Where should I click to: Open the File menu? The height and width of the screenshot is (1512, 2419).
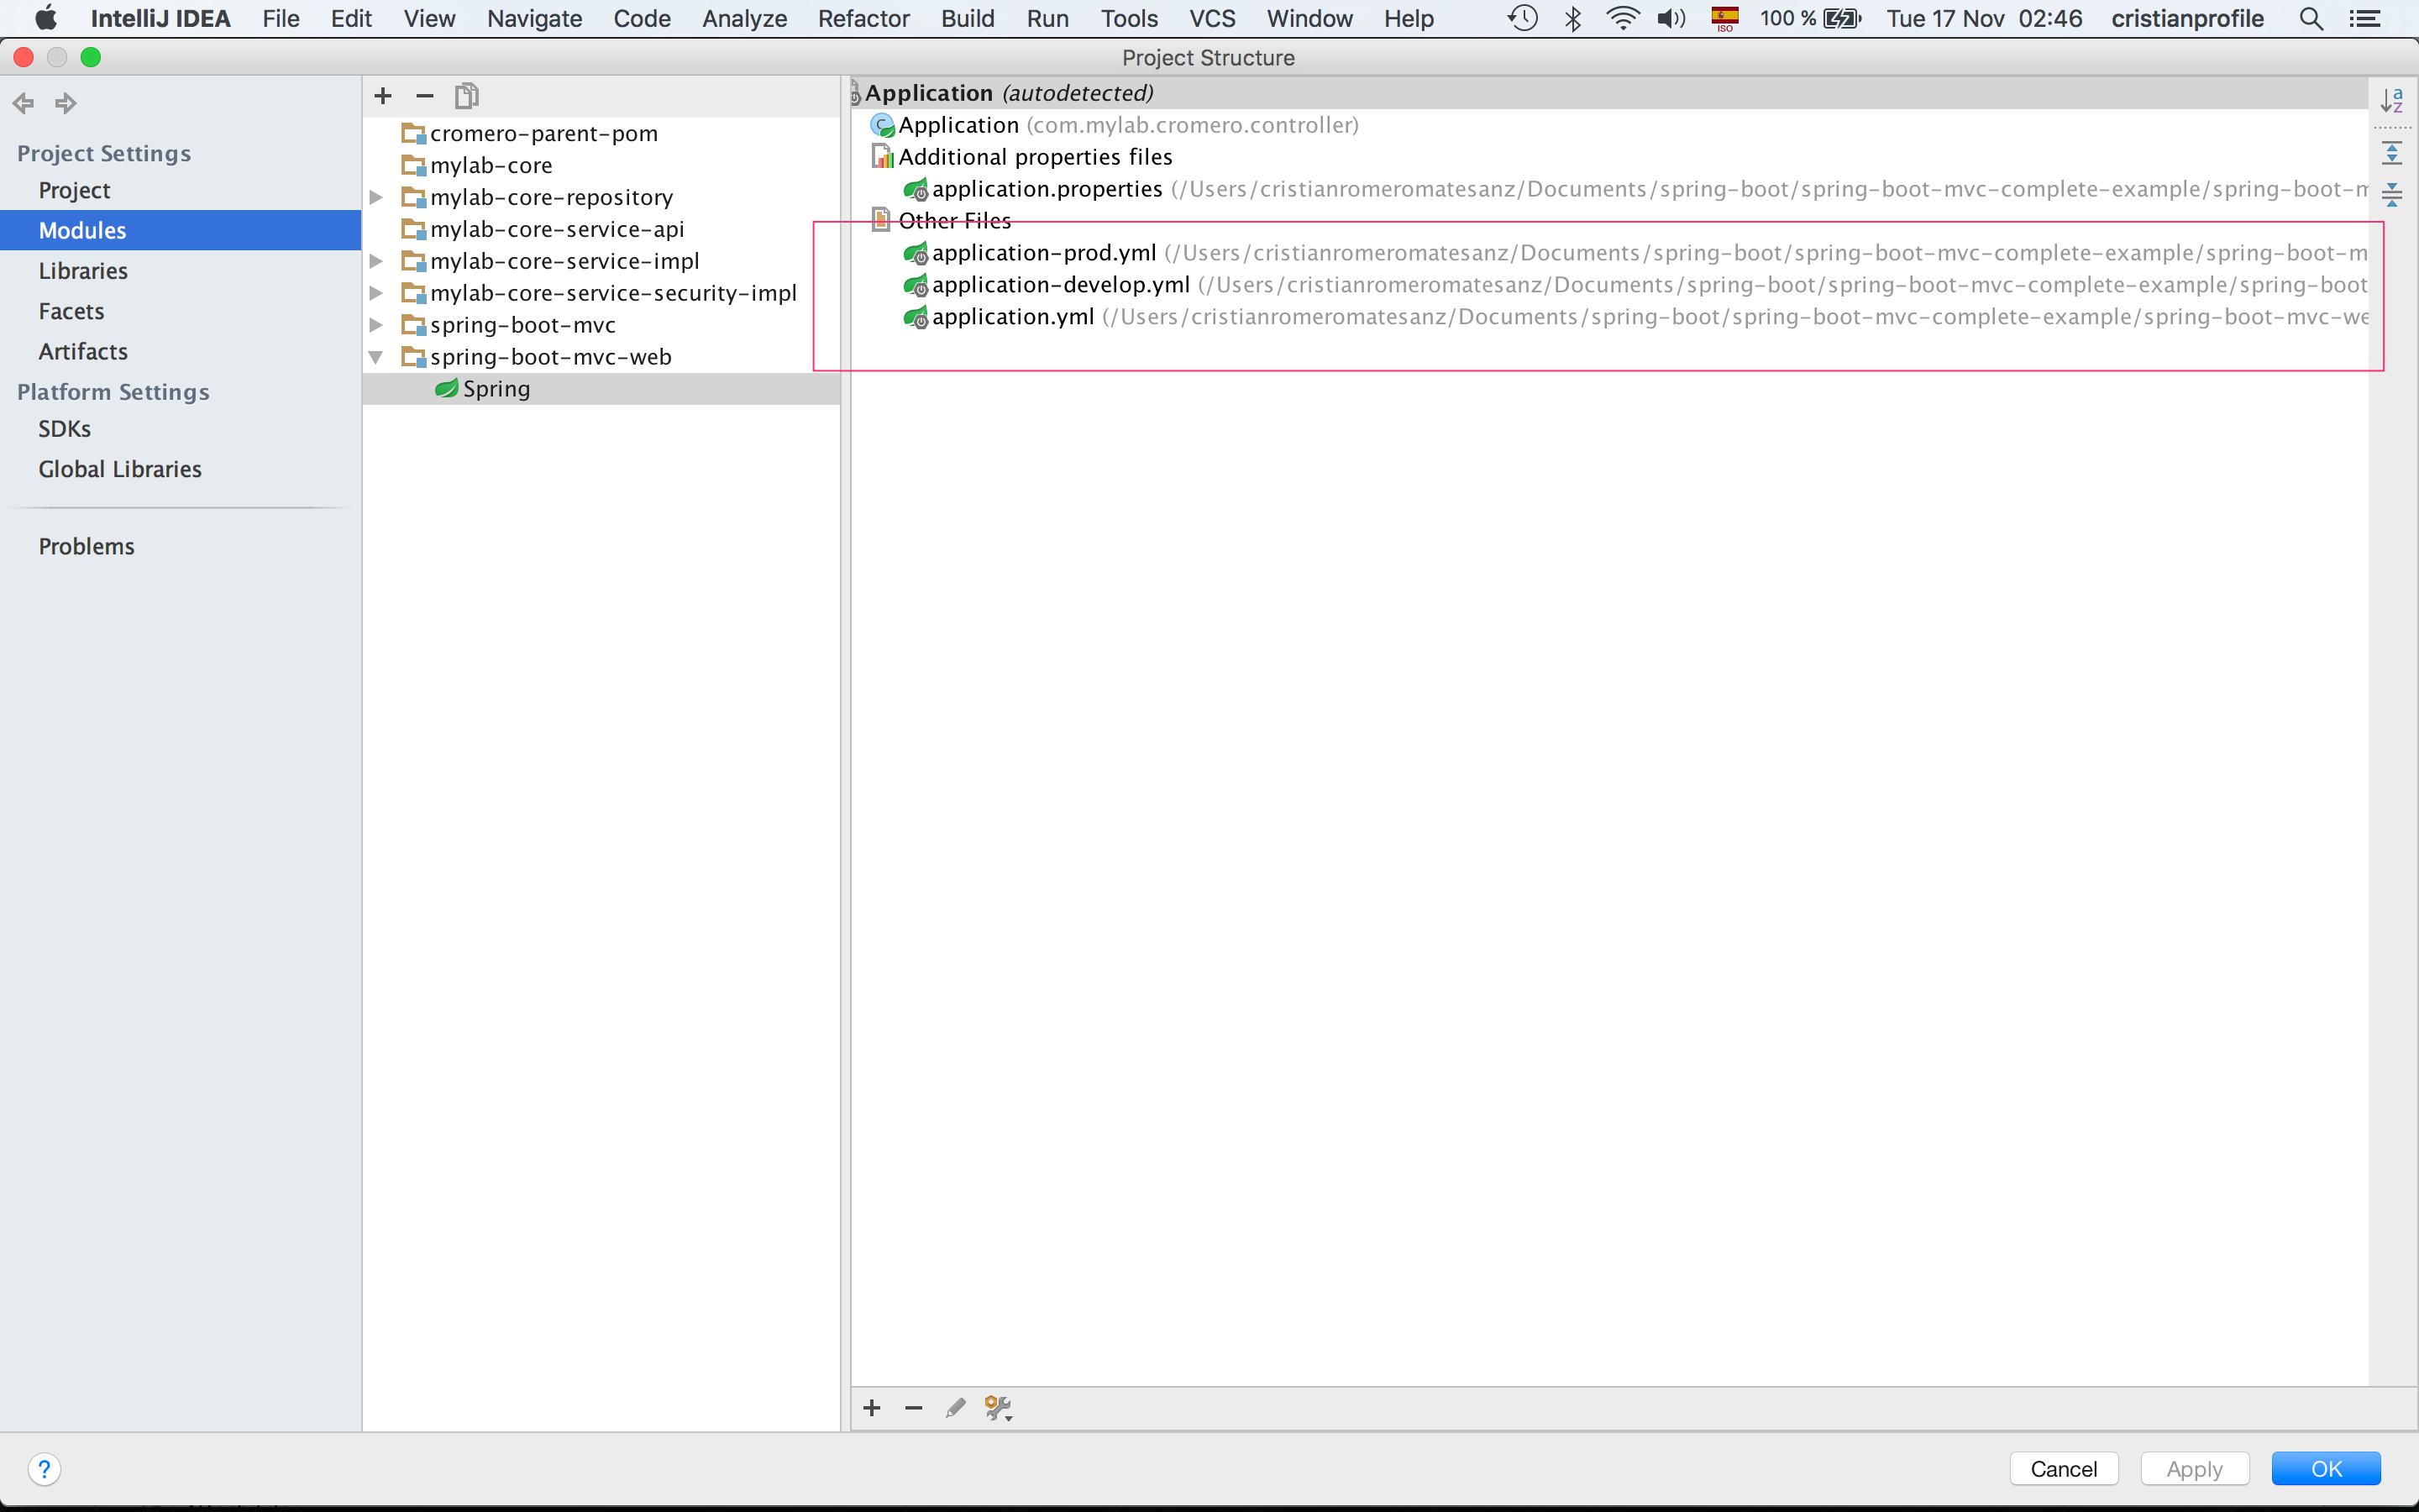281,18
